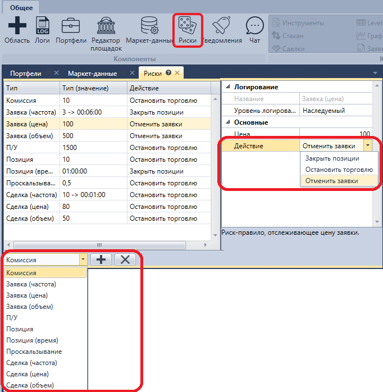Image resolution: width=383 pixels, height=392 pixels.
Task: Click Стакан in the ribbon
Action: click(288, 36)
